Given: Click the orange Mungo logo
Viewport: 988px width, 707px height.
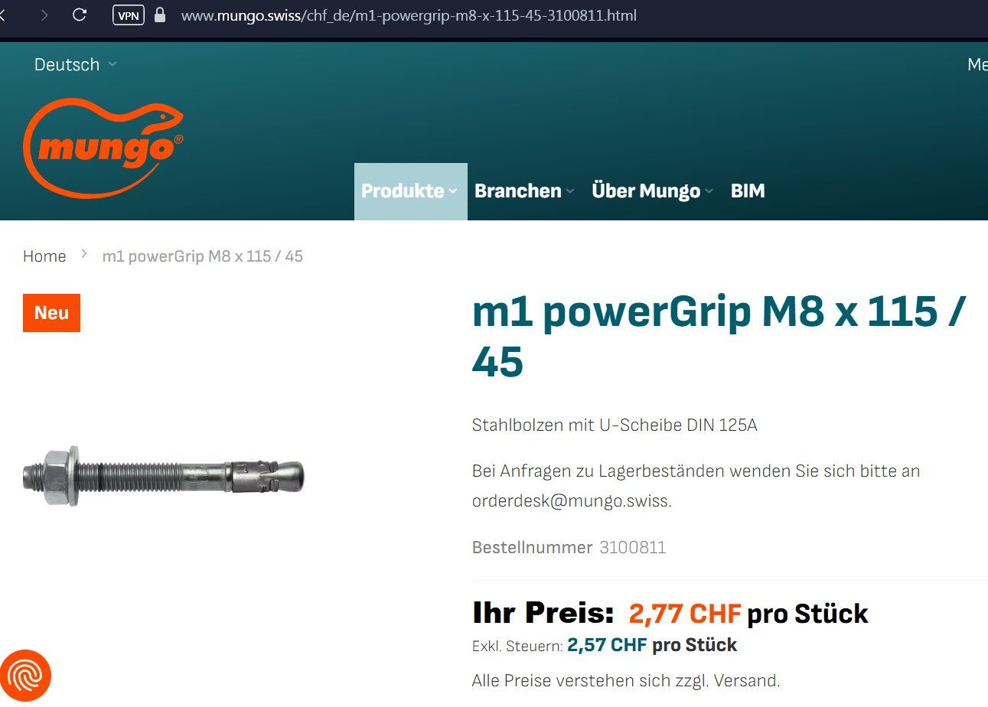Looking at the screenshot, I should coord(103,147).
